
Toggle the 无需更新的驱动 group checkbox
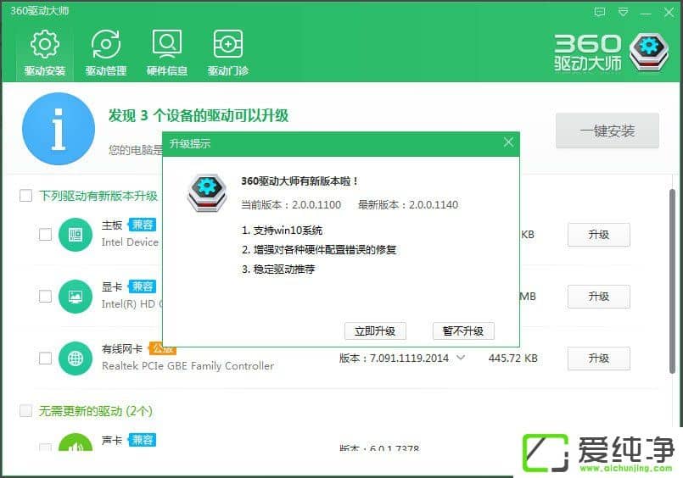pyautogui.click(x=26, y=411)
